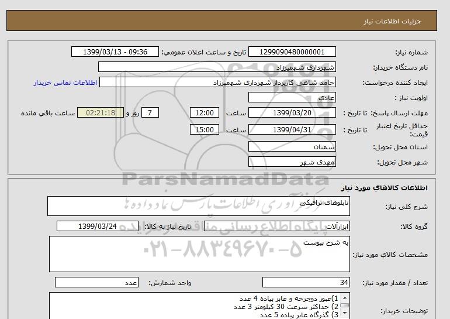Screen dimensions: 450x319
Task: Click the label گروه کالا
Action: [414, 227]
